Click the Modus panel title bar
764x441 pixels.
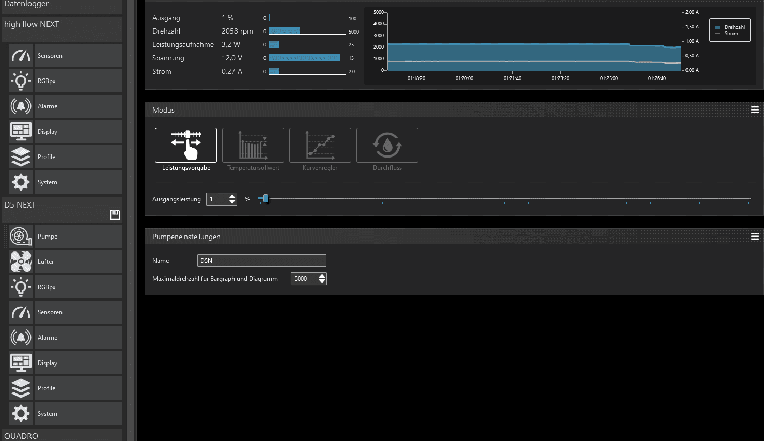click(454, 110)
